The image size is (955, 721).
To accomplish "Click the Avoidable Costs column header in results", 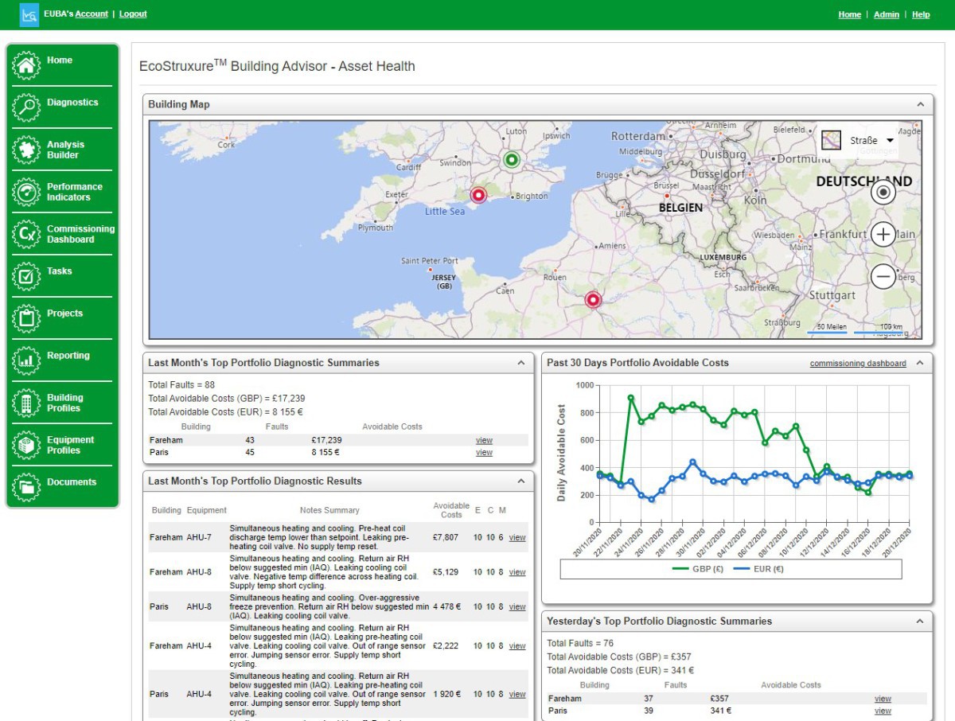I will point(451,510).
